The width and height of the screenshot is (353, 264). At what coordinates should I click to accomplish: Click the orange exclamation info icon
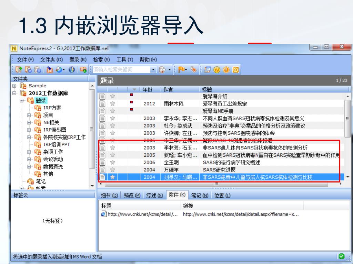point(226,70)
